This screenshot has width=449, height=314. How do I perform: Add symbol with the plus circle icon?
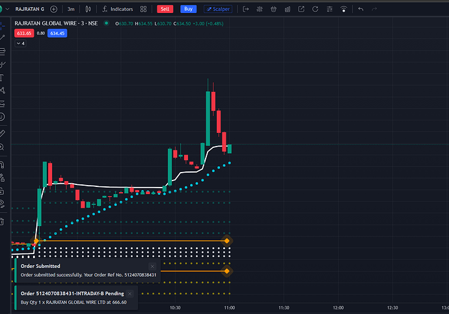[53, 9]
